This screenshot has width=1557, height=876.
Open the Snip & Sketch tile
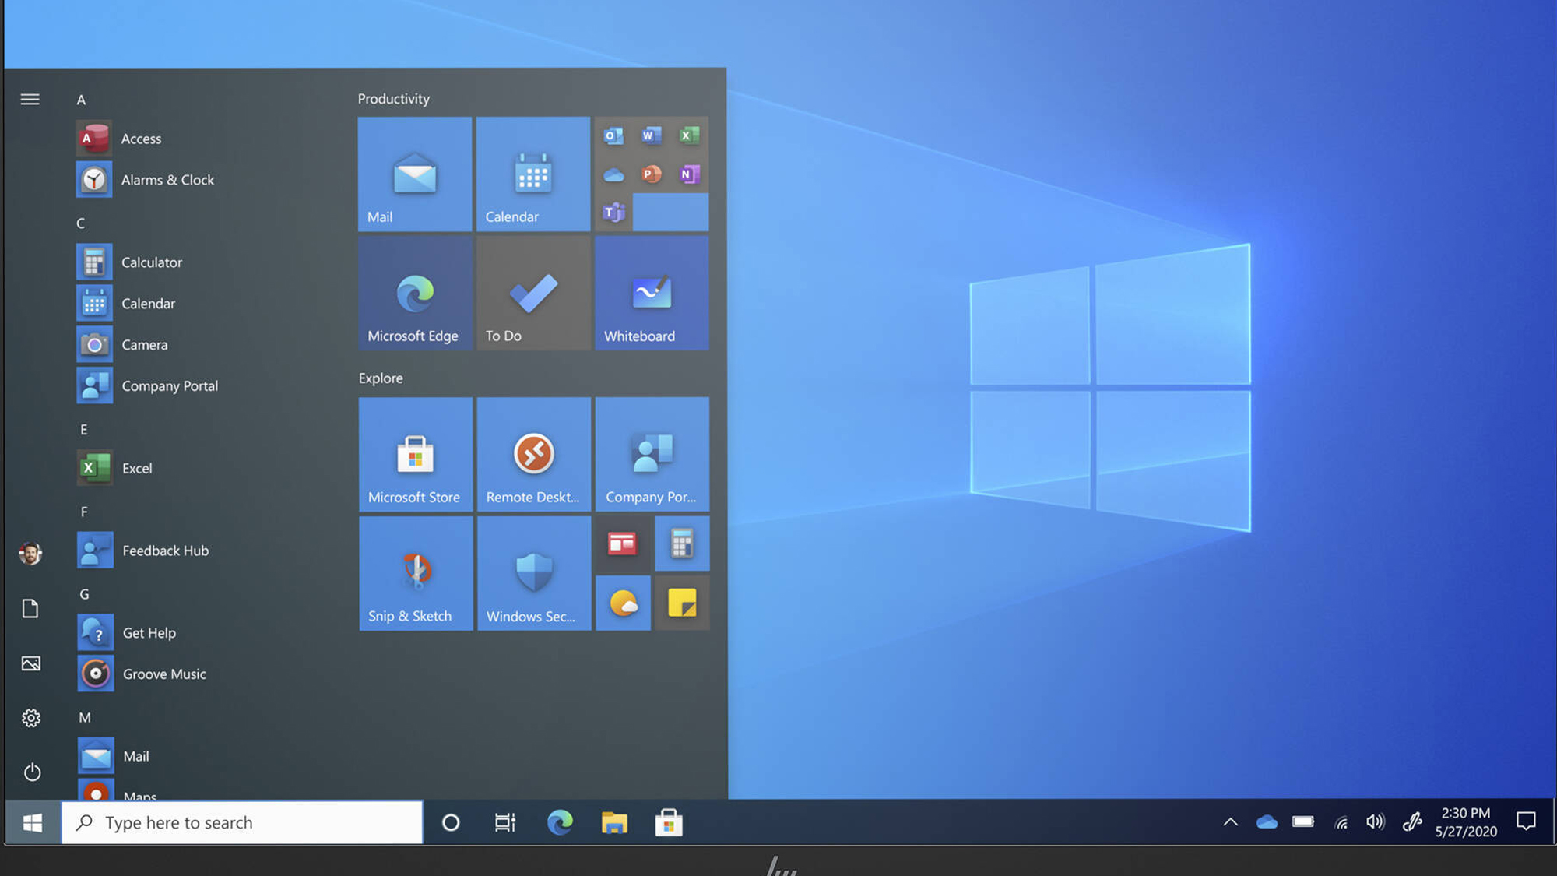[416, 573]
